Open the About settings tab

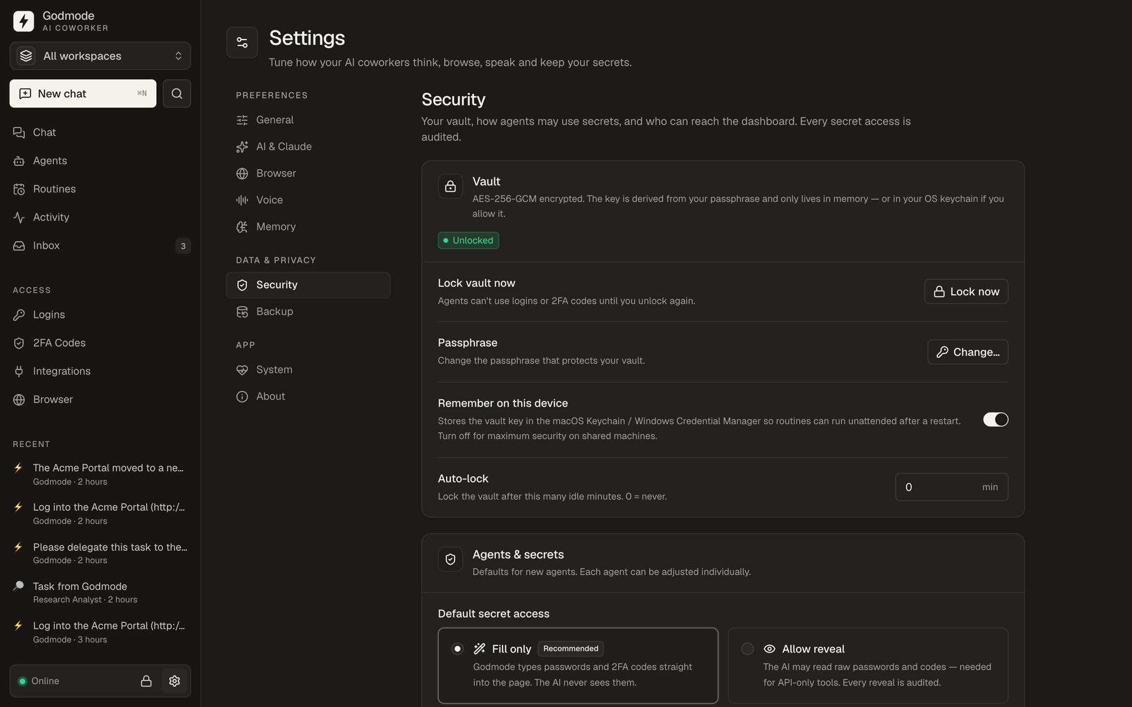pyautogui.click(x=308, y=396)
